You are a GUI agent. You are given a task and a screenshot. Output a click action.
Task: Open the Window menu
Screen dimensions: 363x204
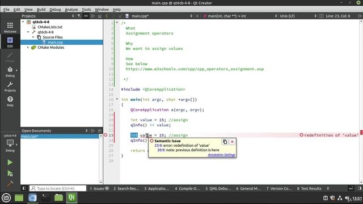(102, 10)
